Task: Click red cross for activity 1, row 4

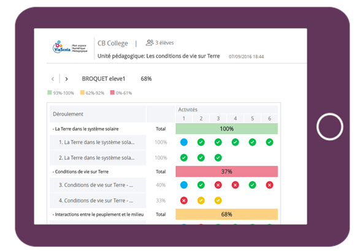Action: (x=184, y=200)
